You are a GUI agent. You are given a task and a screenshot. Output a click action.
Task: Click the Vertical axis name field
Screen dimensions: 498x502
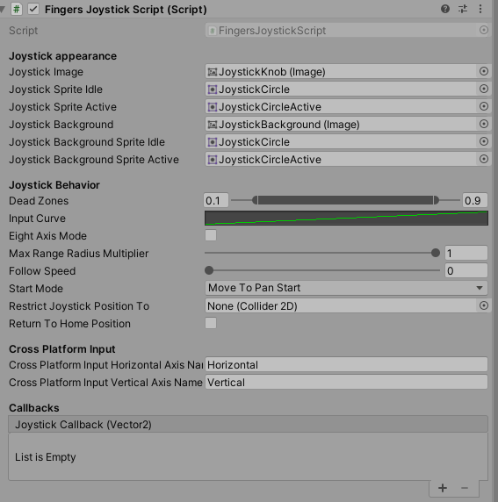tap(346, 383)
